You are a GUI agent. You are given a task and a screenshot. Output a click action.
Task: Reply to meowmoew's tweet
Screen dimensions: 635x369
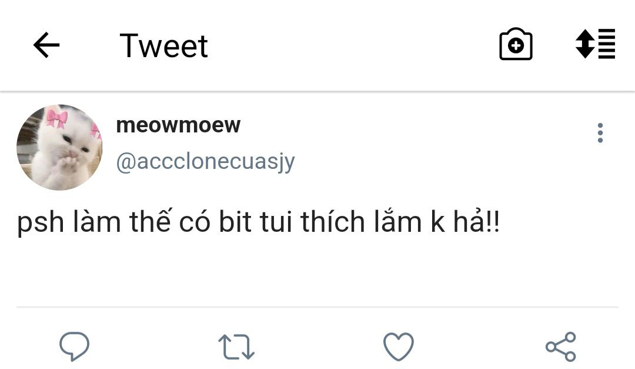pyautogui.click(x=75, y=346)
